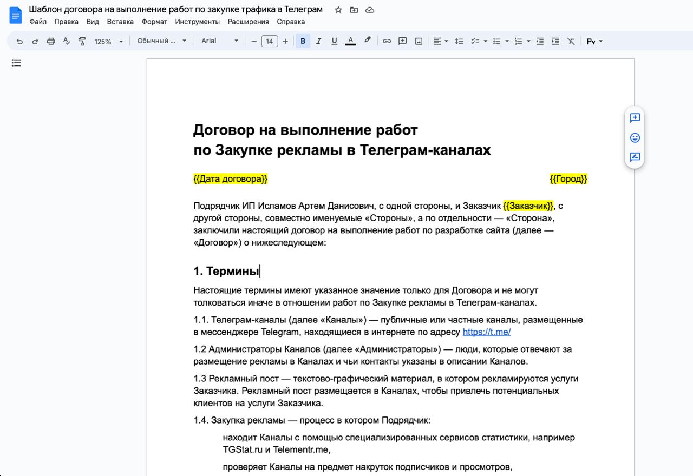This screenshot has height=476, width=693.
Task: Click the Undo arrow
Action: tap(19, 41)
